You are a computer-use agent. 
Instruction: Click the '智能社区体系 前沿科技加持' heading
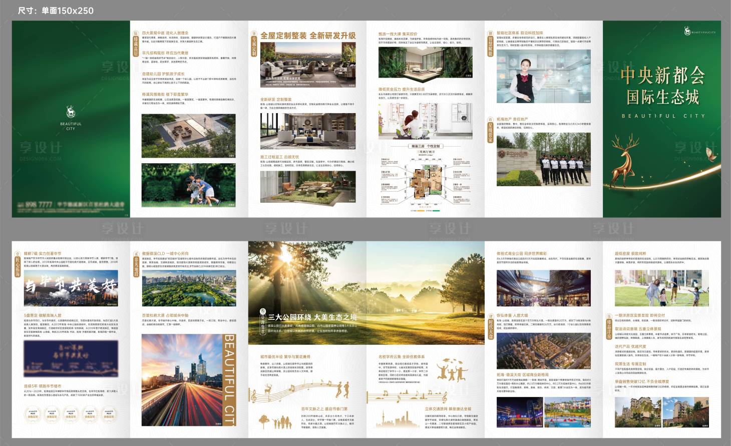pyautogui.click(x=520, y=33)
